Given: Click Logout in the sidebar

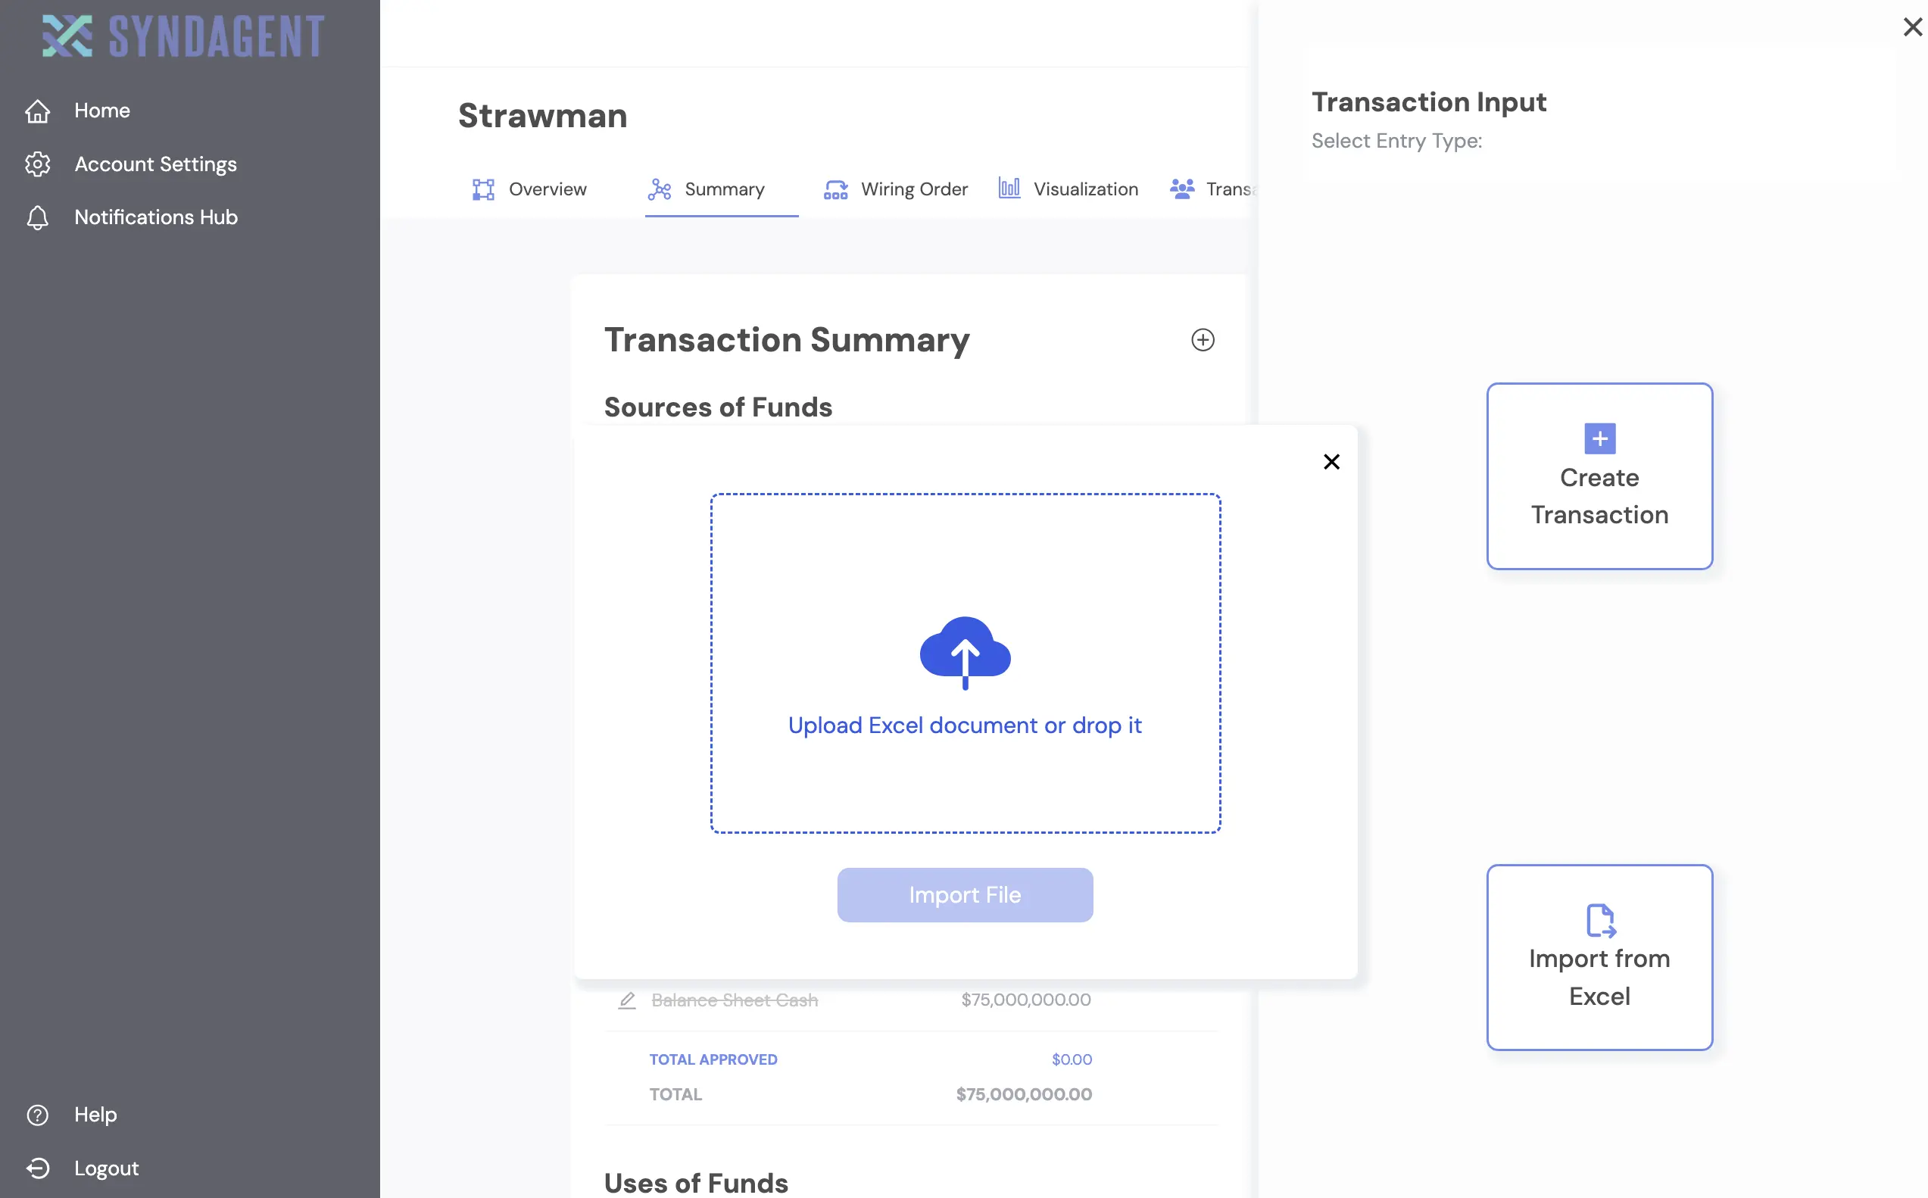Looking at the screenshot, I should (106, 1168).
